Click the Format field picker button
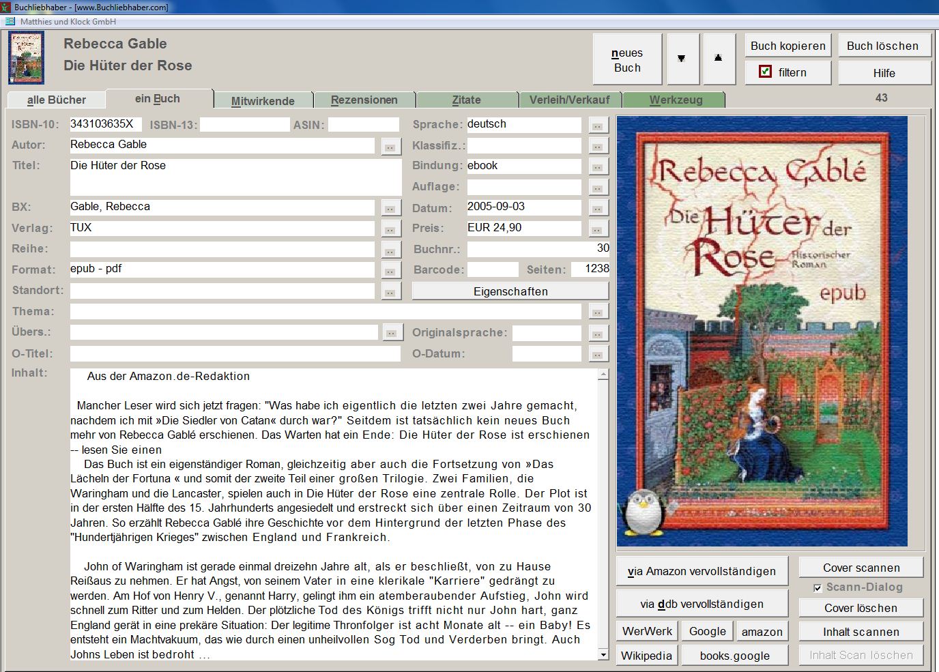939x672 pixels. pos(390,272)
